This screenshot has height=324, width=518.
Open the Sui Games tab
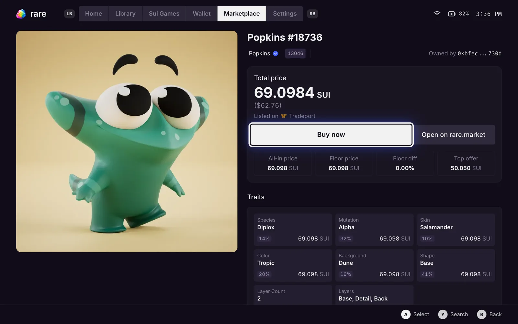[164, 14]
